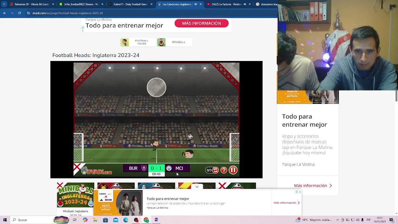Click Más información on bottom banner
Screen dimensions: 398x224
click(286, 203)
